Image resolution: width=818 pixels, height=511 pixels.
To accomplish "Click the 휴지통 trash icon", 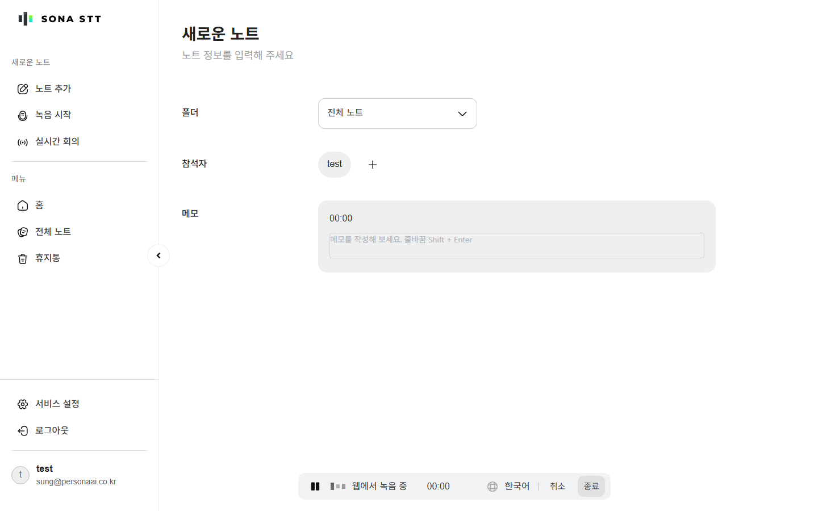I will (23, 258).
